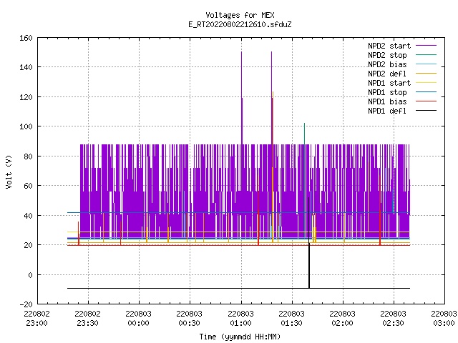Click the 40 y-axis tick label
The image size is (458, 343).
(28, 216)
